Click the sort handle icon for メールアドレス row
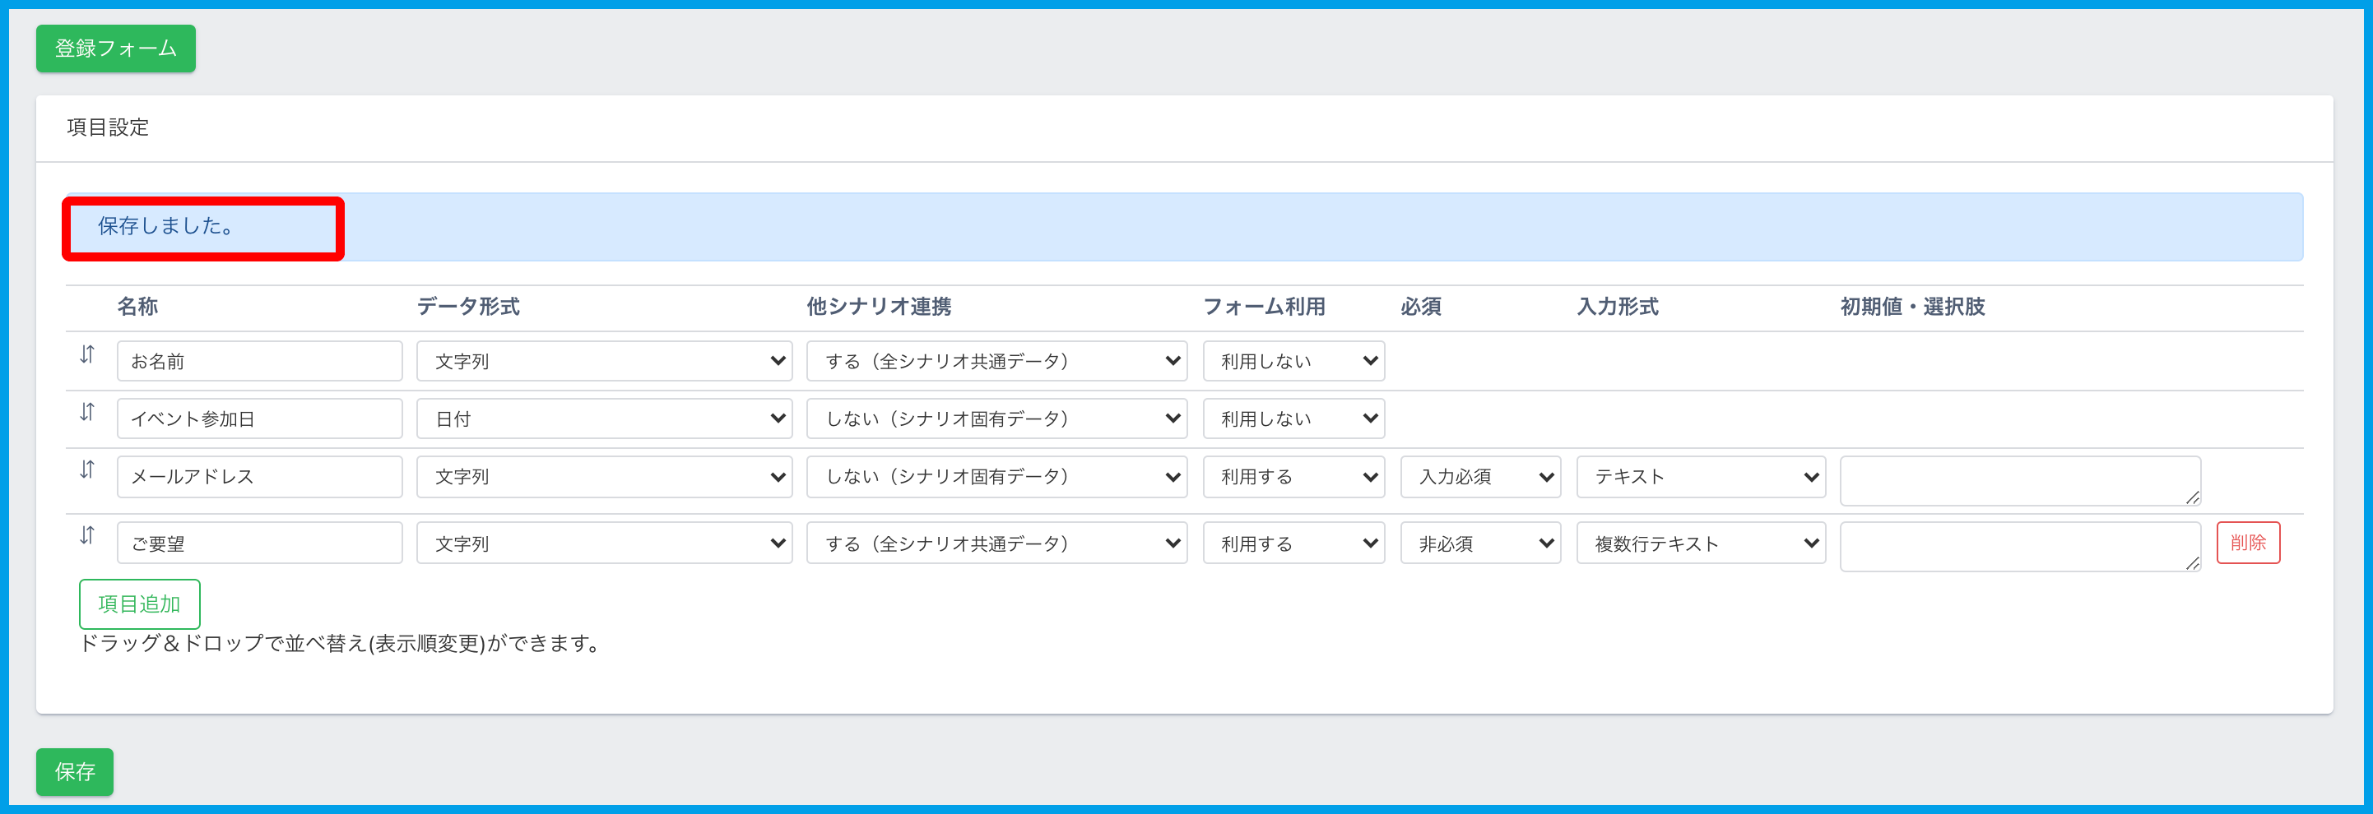The width and height of the screenshot is (2373, 814). (x=86, y=469)
